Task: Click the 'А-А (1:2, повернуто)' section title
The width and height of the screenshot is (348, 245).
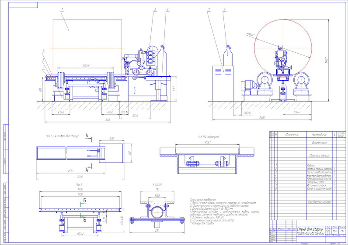Action: (209, 137)
